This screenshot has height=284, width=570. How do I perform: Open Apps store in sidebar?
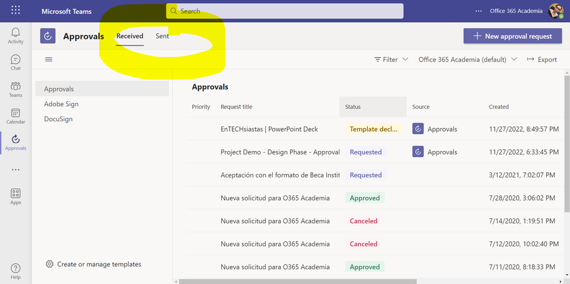pos(15,197)
